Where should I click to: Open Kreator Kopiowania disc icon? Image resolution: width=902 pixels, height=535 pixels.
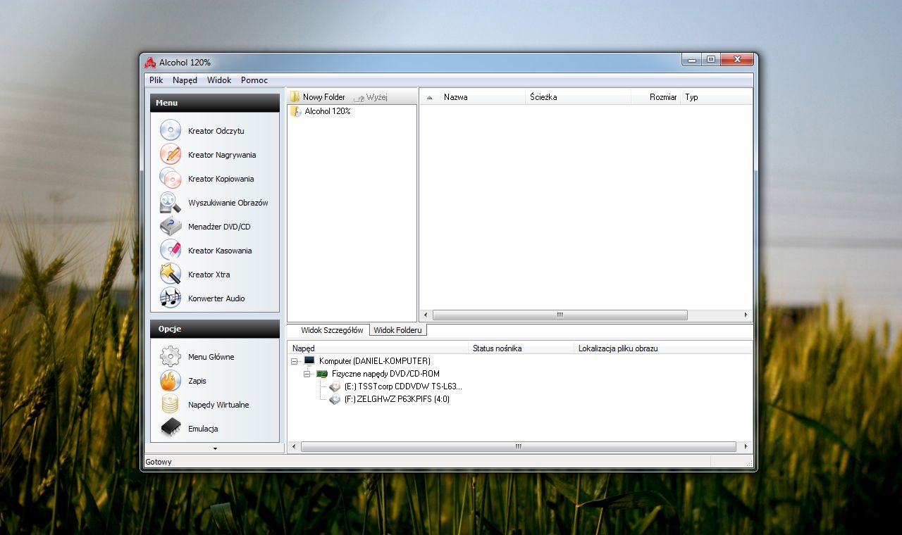point(171,179)
